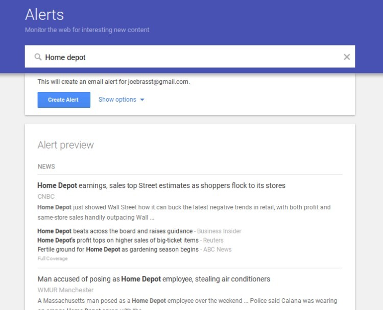The height and width of the screenshot is (310, 383).
Task: Clear the search with the X icon
Action: point(347,57)
